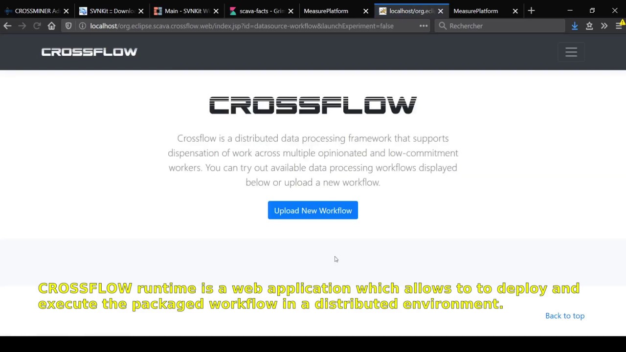
Task: Close the last MeasurePlatform tab
Action: pyautogui.click(x=515, y=11)
